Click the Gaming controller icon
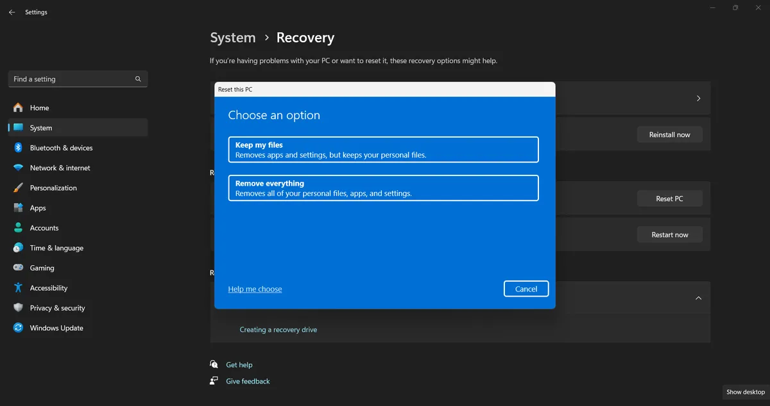The image size is (770, 406). (x=18, y=268)
